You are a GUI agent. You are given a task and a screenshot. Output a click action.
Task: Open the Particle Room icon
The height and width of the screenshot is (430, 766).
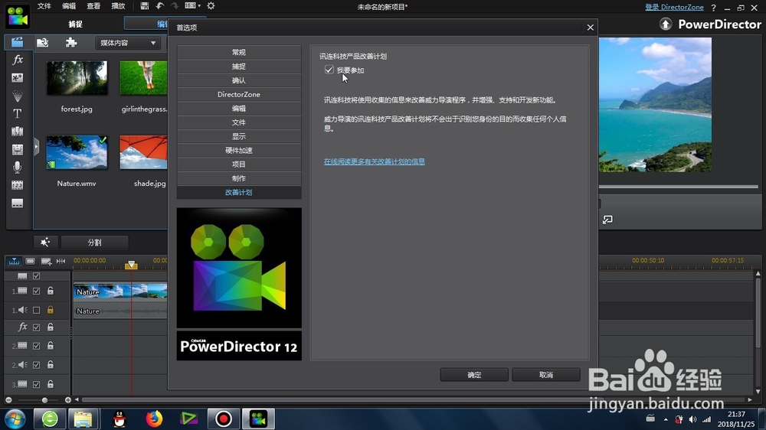coord(17,96)
